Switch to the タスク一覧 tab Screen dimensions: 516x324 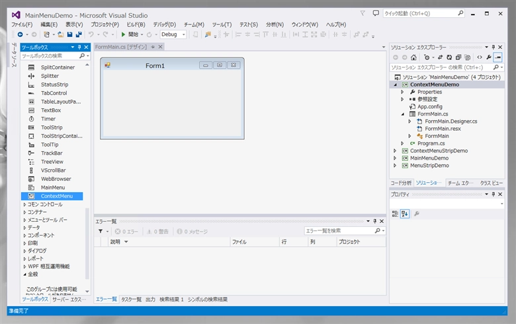tap(131, 300)
